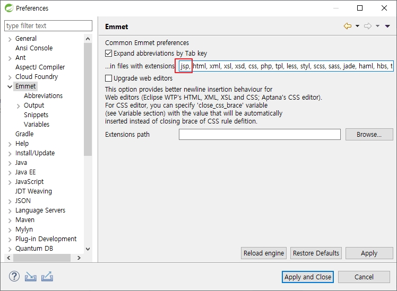Viewport: 397px width, 291px height.
Task: Expand Plug-in Development node
Action: [x=10, y=240]
